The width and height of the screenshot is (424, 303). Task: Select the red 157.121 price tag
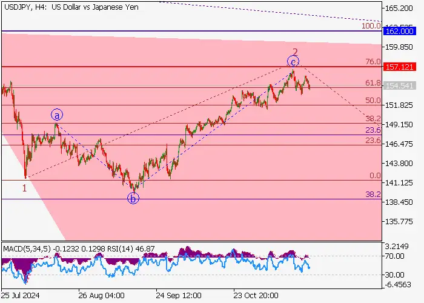pos(399,67)
